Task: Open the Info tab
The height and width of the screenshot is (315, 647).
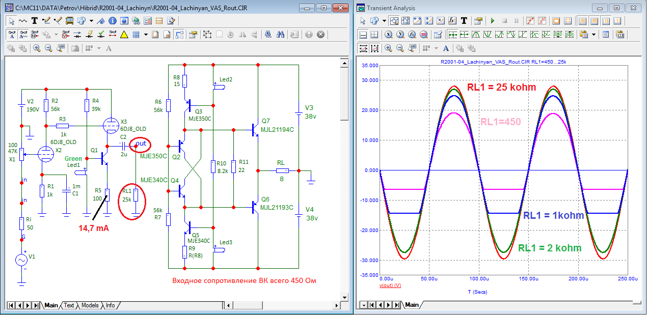Action: 110,305
